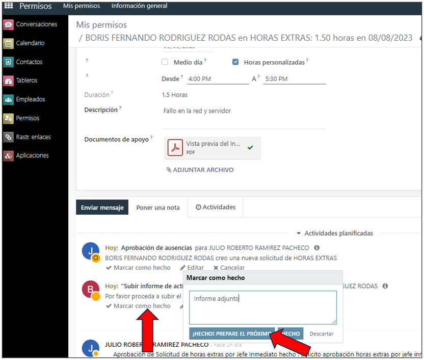424x360 pixels.
Task: Open the Aplicaciones sidebar icon
Action: click(x=8, y=156)
